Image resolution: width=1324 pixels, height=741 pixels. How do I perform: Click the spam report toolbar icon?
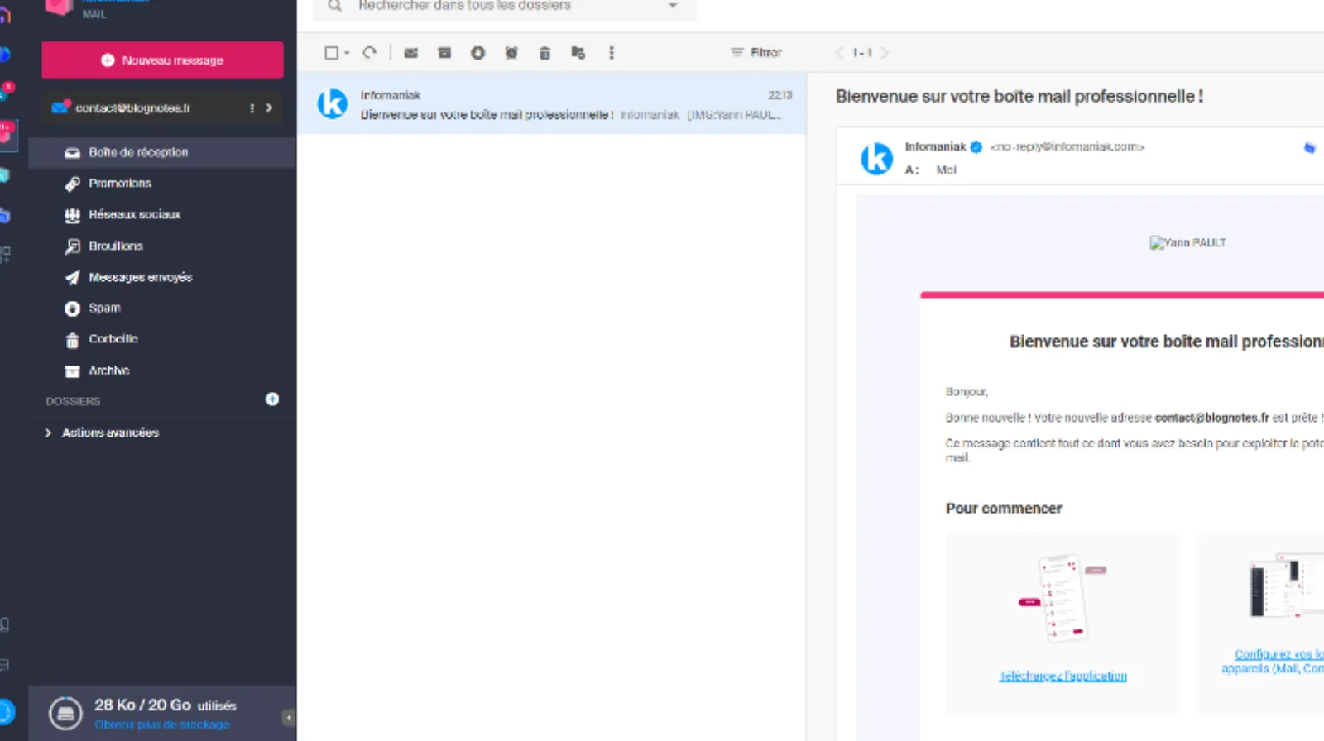477,53
